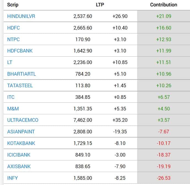
Task: Click the BHARTIARTL scrip name
Action: pos(21,74)
